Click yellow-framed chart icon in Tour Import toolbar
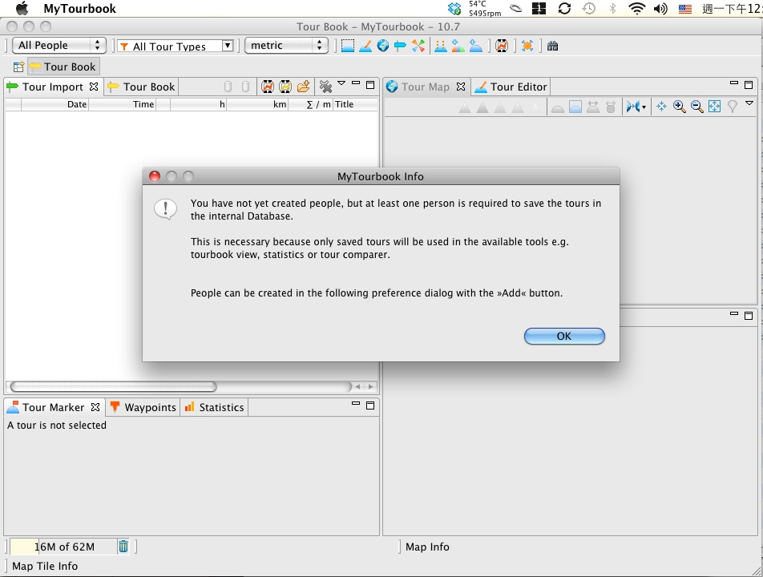763x577 pixels. point(285,87)
